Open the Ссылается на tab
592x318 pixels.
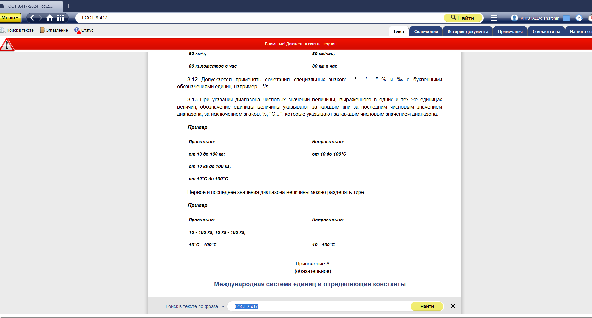[546, 31]
